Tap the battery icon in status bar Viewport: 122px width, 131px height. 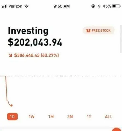pyautogui.click(x=117, y=6)
